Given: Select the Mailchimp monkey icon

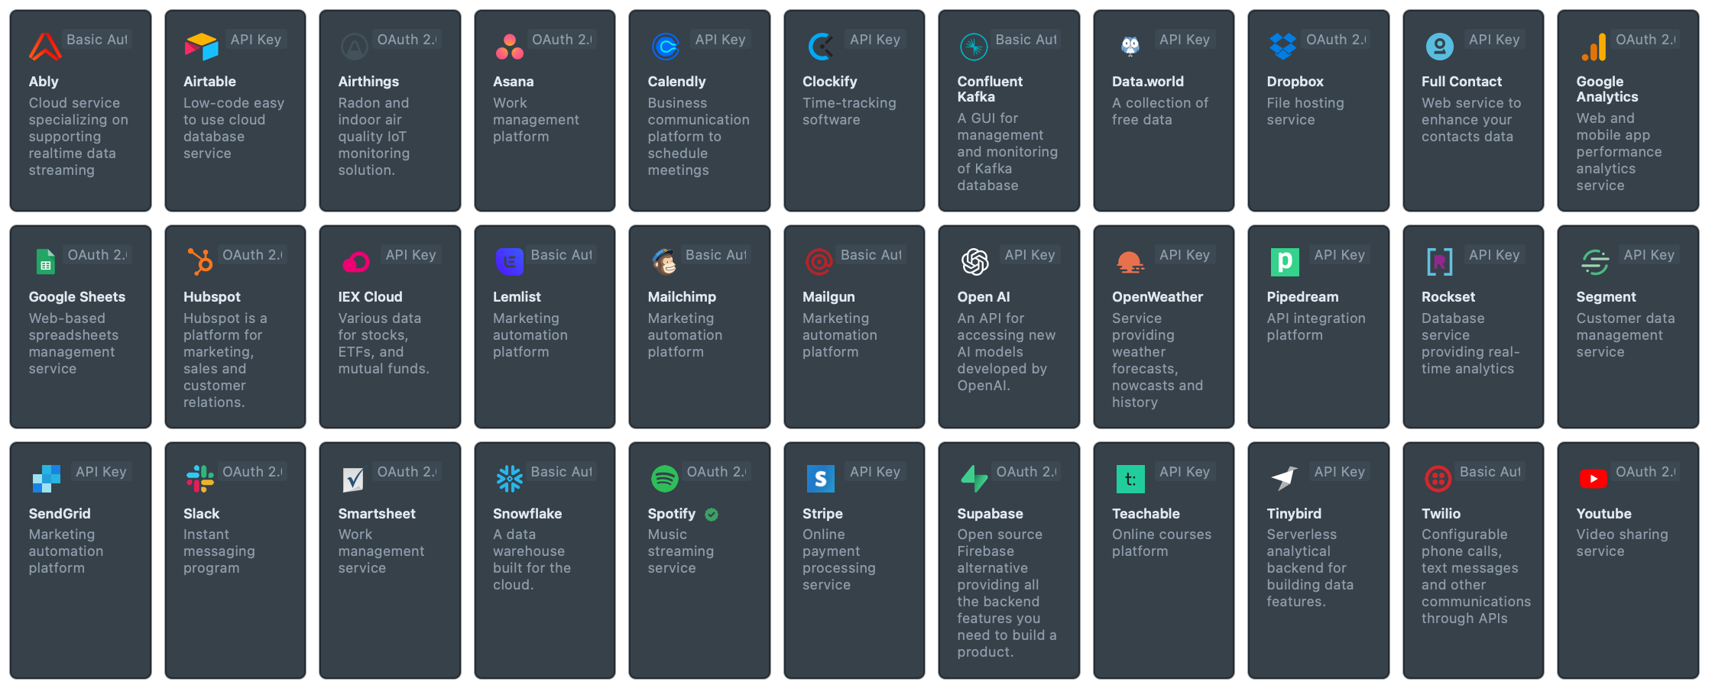Looking at the screenshot, I should (665, 262).
